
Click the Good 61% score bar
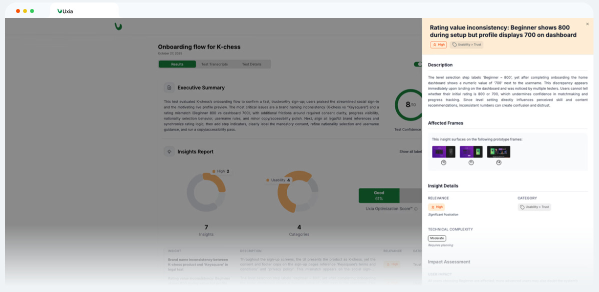(x=379, y=195)
